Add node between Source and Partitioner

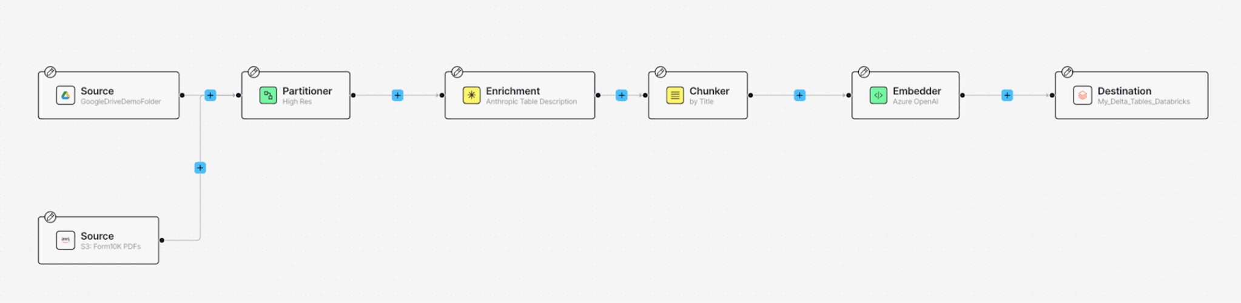(x=210, y=95)
